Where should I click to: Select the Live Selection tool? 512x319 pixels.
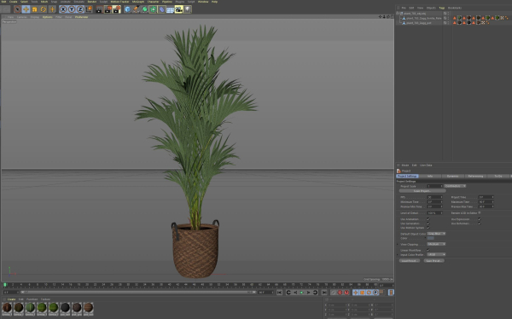click(18, 9)
